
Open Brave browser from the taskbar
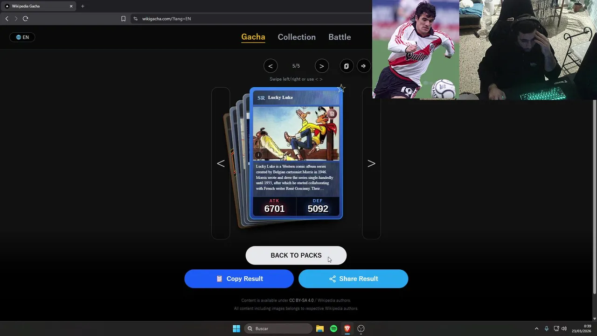coord(347,329)
